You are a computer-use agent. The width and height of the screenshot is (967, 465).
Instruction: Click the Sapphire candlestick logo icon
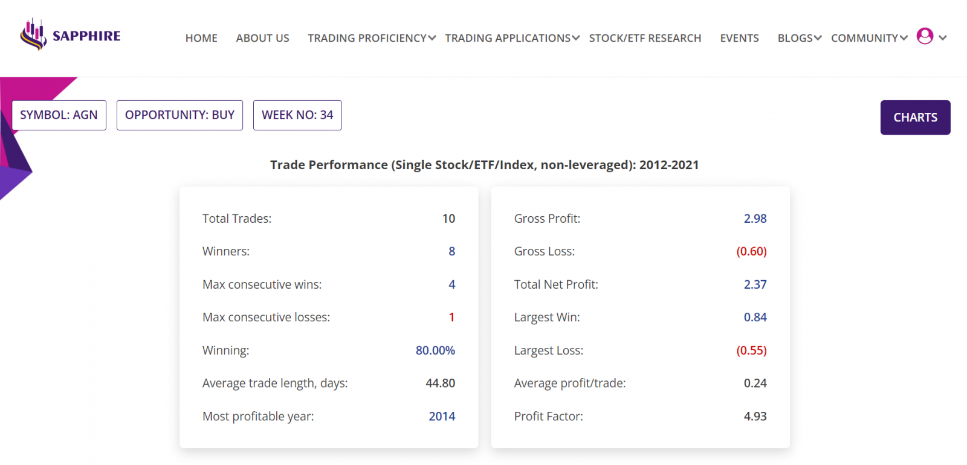click(x=33, y=34)
